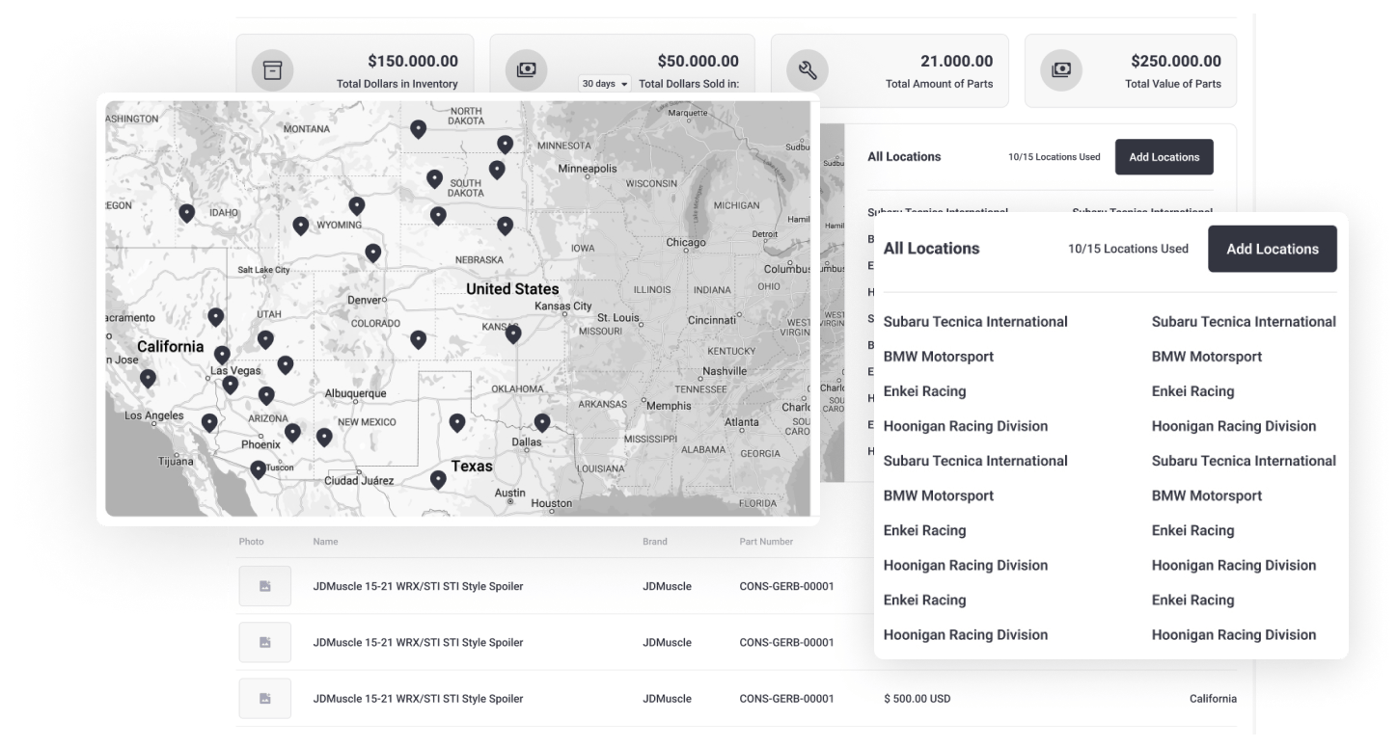
Task: Click the background Add Locations button
Action: 1164,157
